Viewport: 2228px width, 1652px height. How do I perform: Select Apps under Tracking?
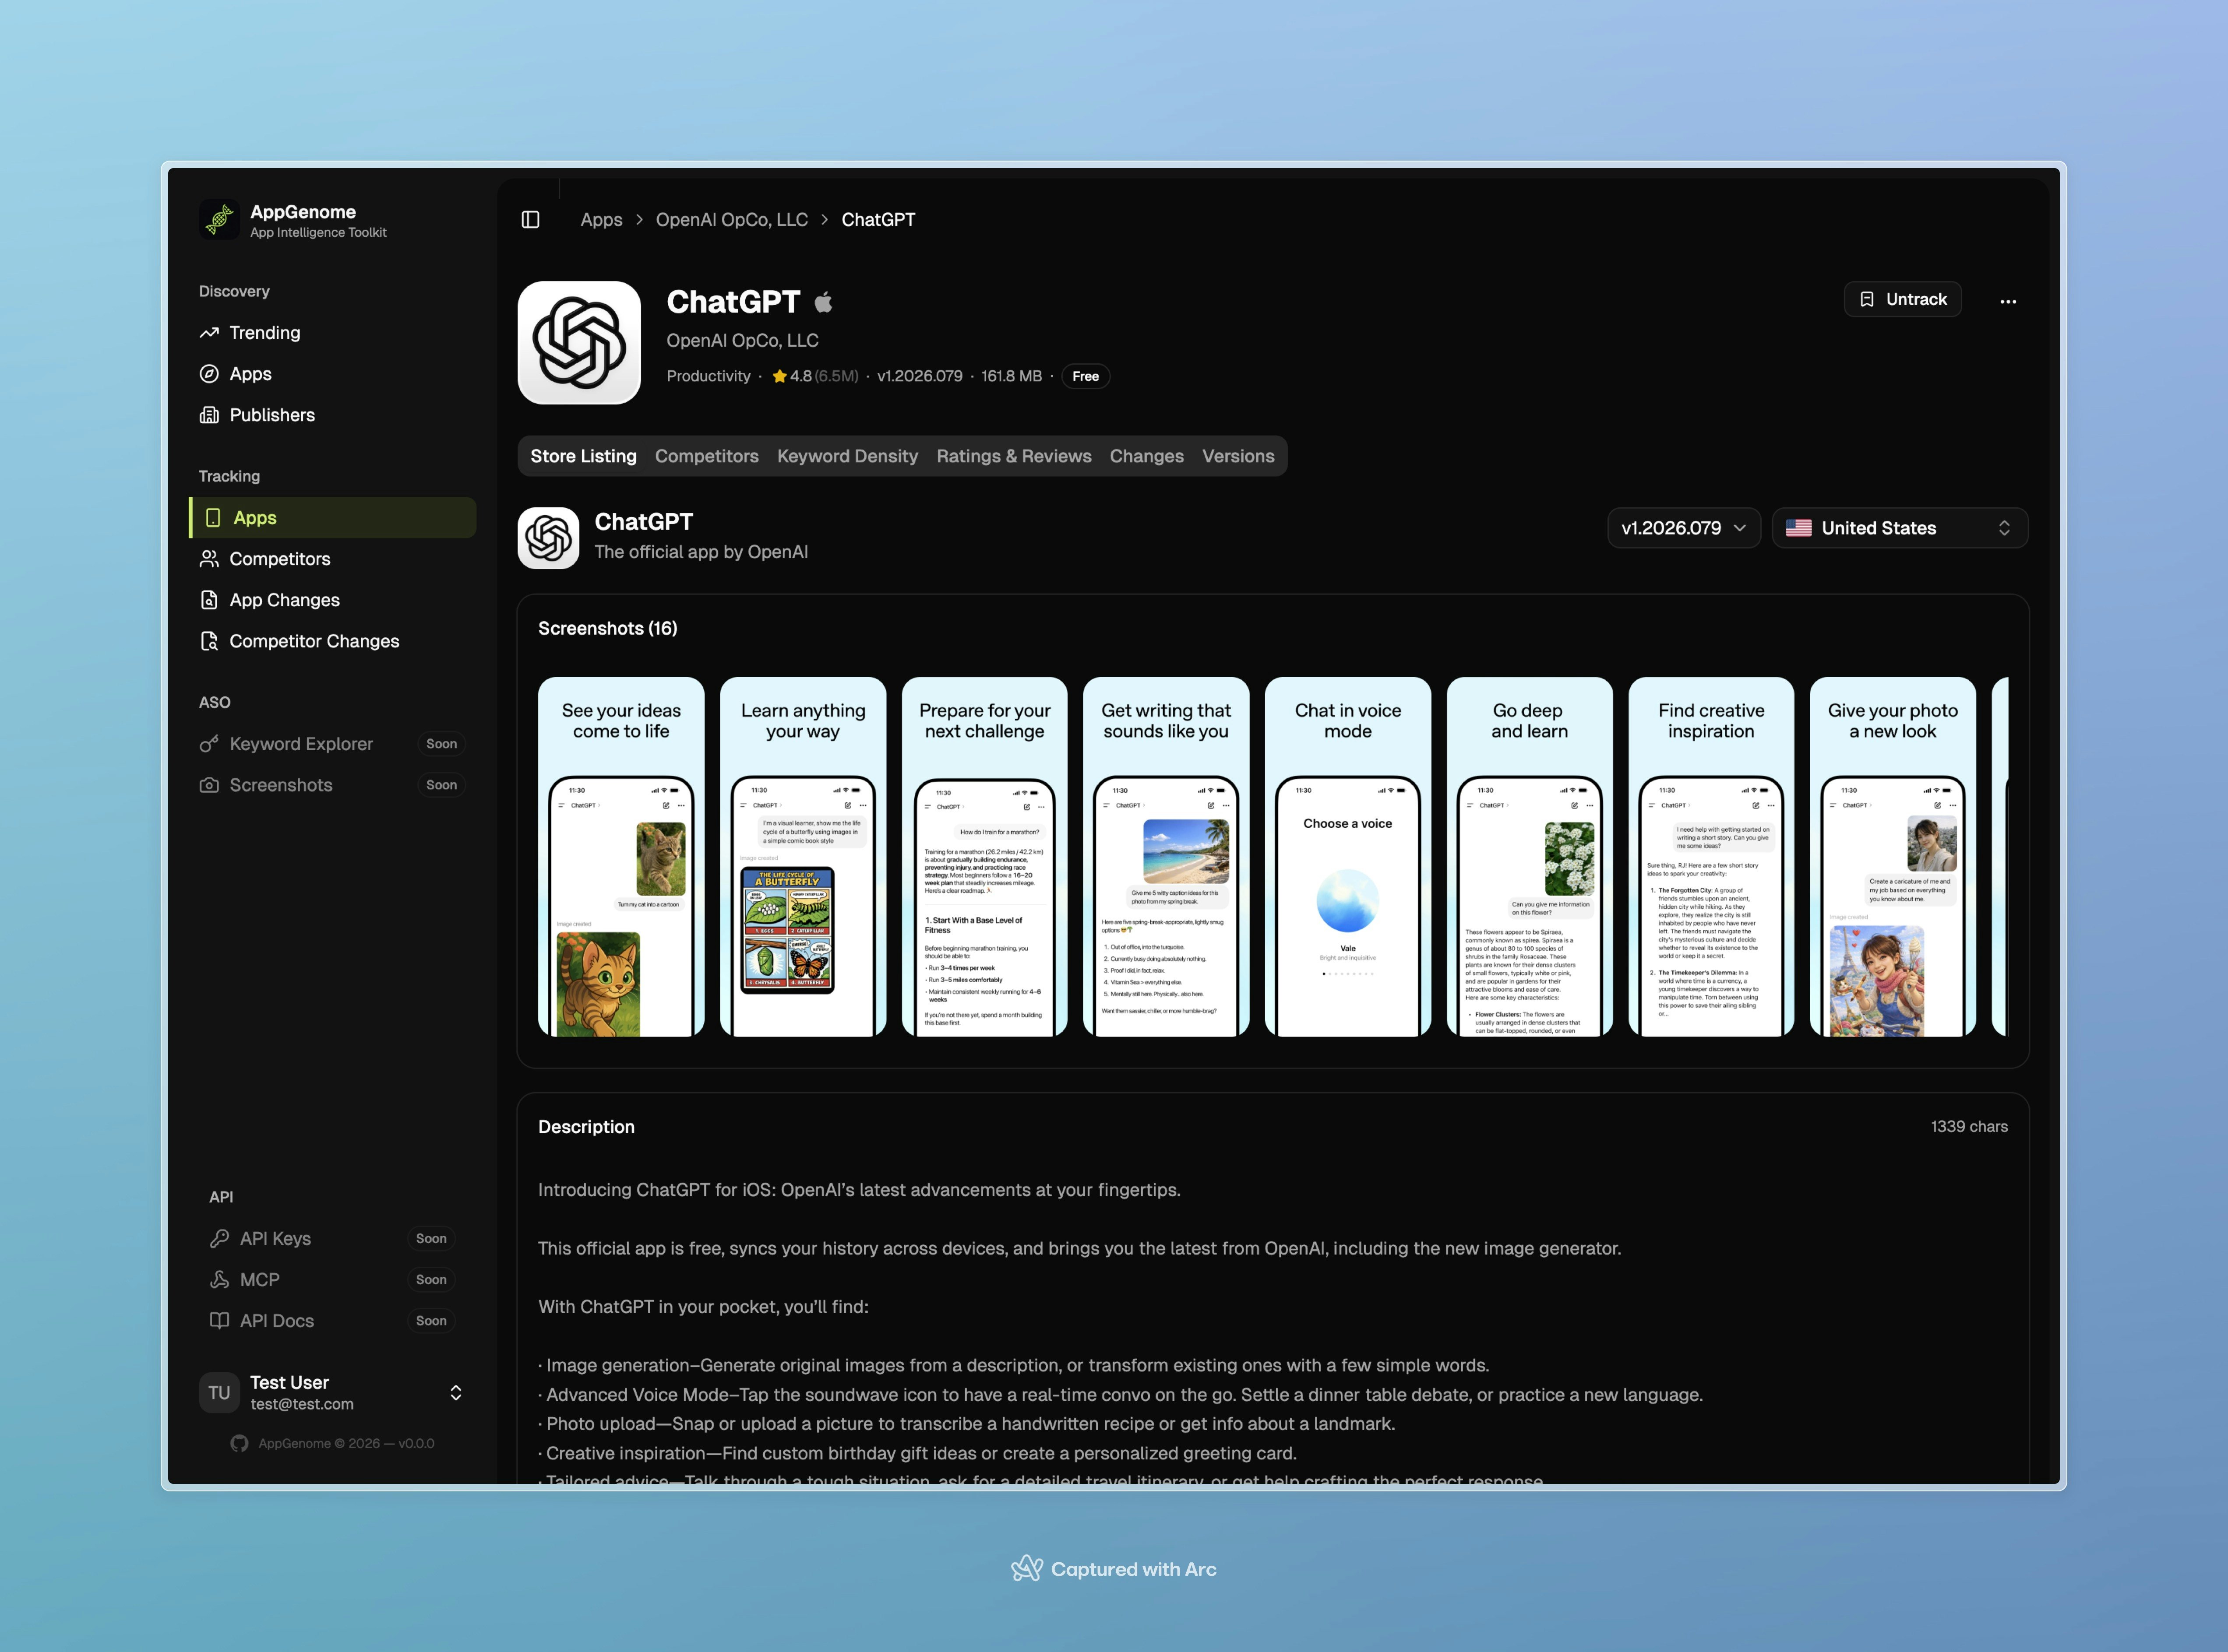point(332,518)
